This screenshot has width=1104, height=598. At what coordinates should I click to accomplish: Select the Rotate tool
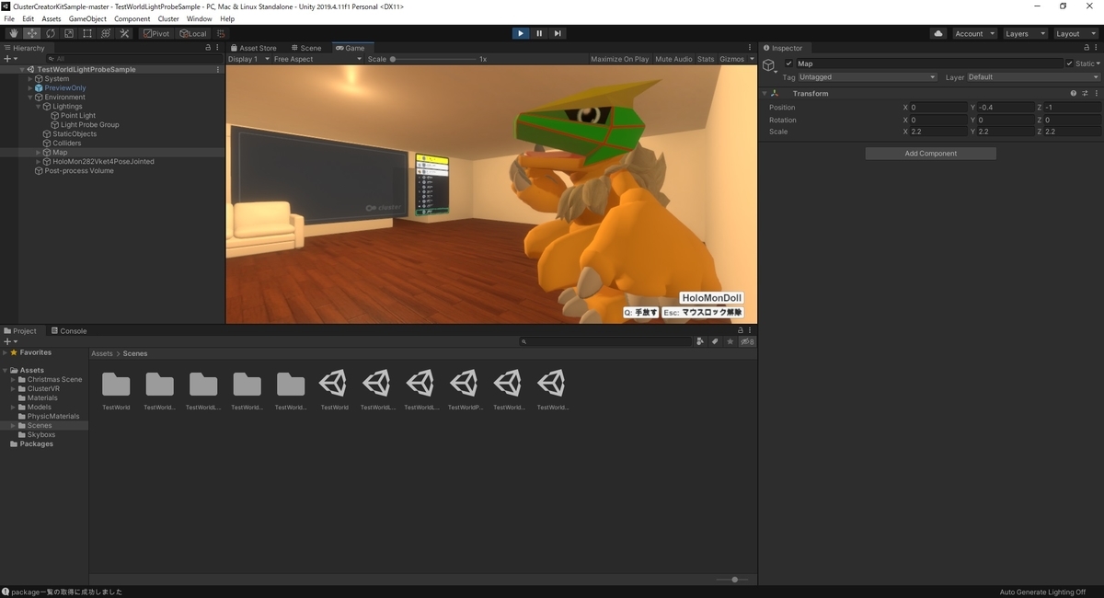tap(51, 33)
